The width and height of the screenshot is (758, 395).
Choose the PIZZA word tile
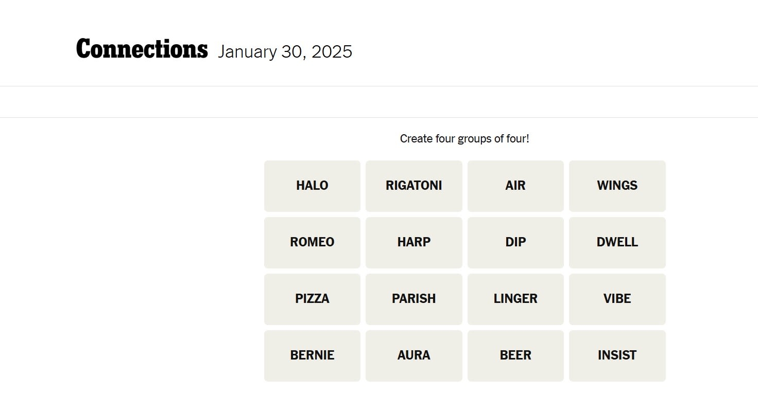pos(312,299)
